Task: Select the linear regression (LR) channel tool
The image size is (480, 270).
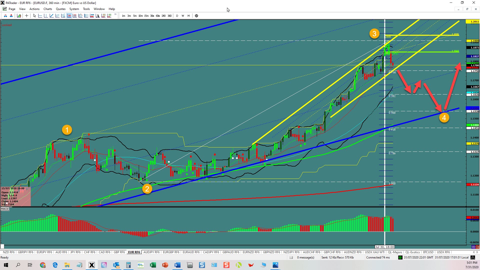Action: pyautogui.click(x=63, y=16)
